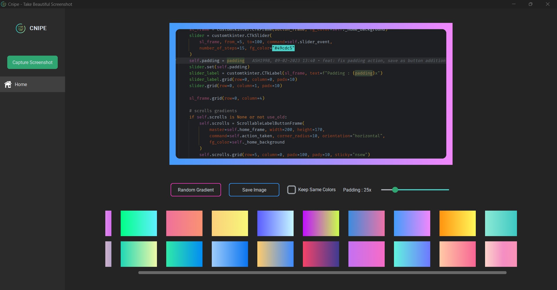Click the Padding : 25x label
This screenshot has width=557, height=290.
click(x=357, y=190)
